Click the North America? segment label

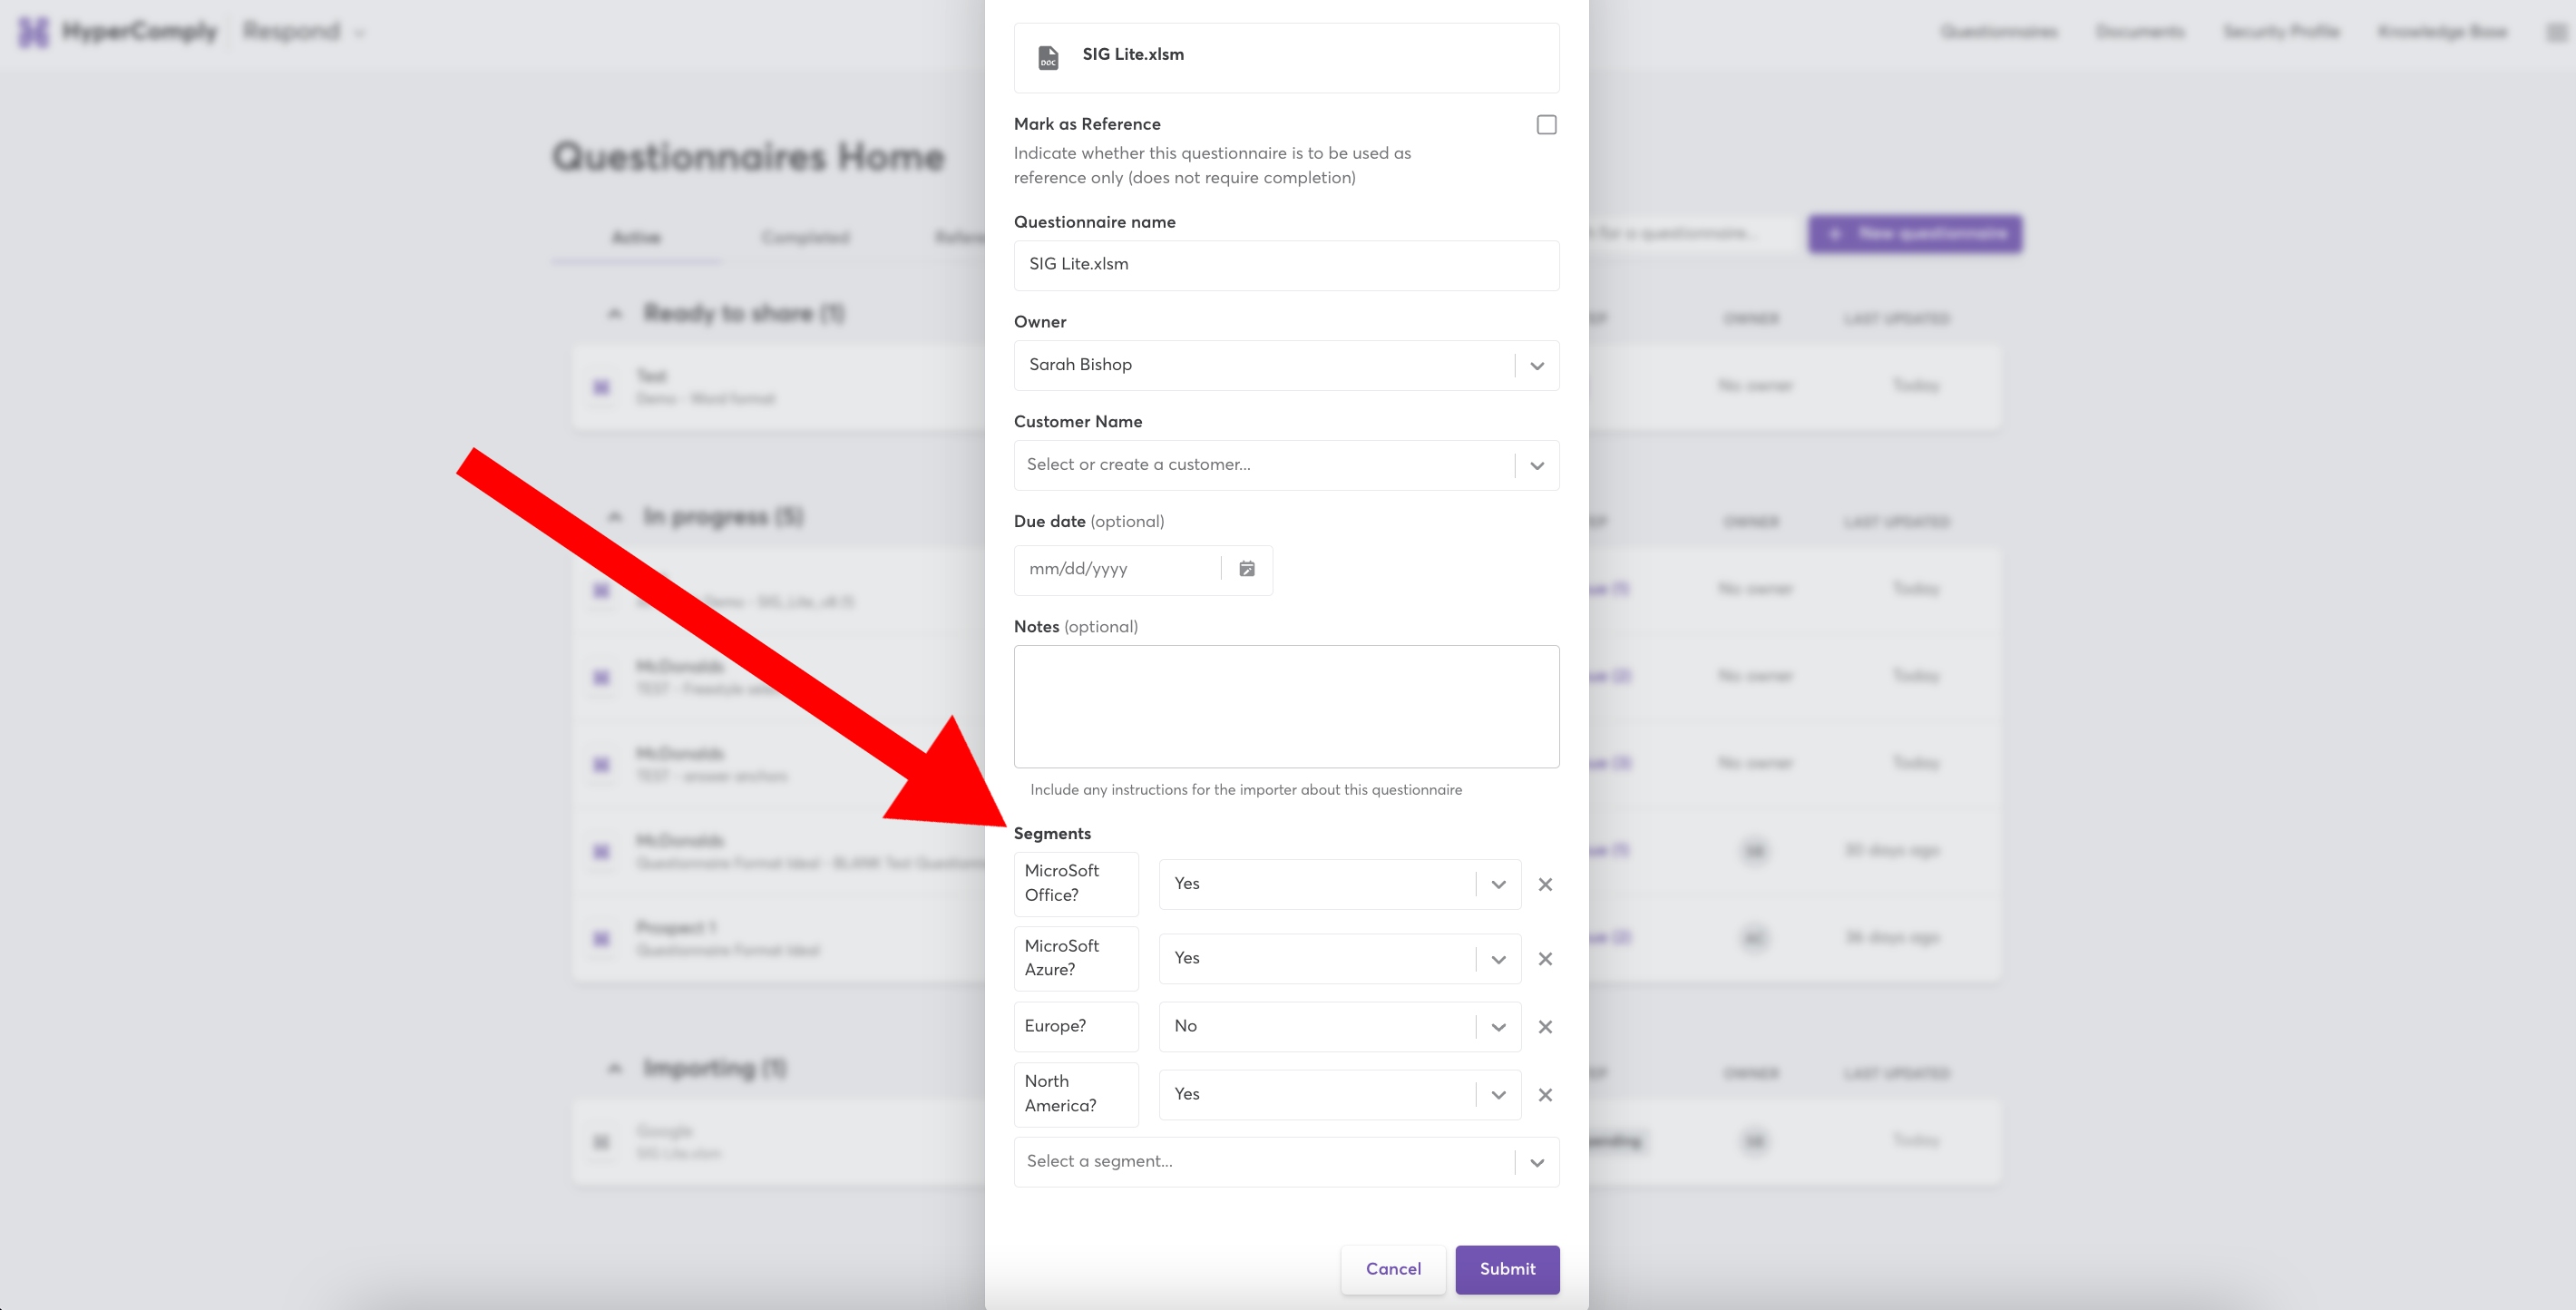pyautogui.click(x=1076, y=1094)
